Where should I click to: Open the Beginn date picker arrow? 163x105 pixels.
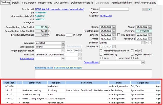pos(114,27)
